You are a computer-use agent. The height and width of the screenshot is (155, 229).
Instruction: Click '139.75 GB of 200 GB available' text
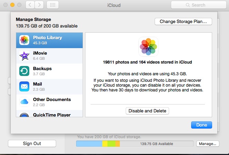[x=47, y=26]
